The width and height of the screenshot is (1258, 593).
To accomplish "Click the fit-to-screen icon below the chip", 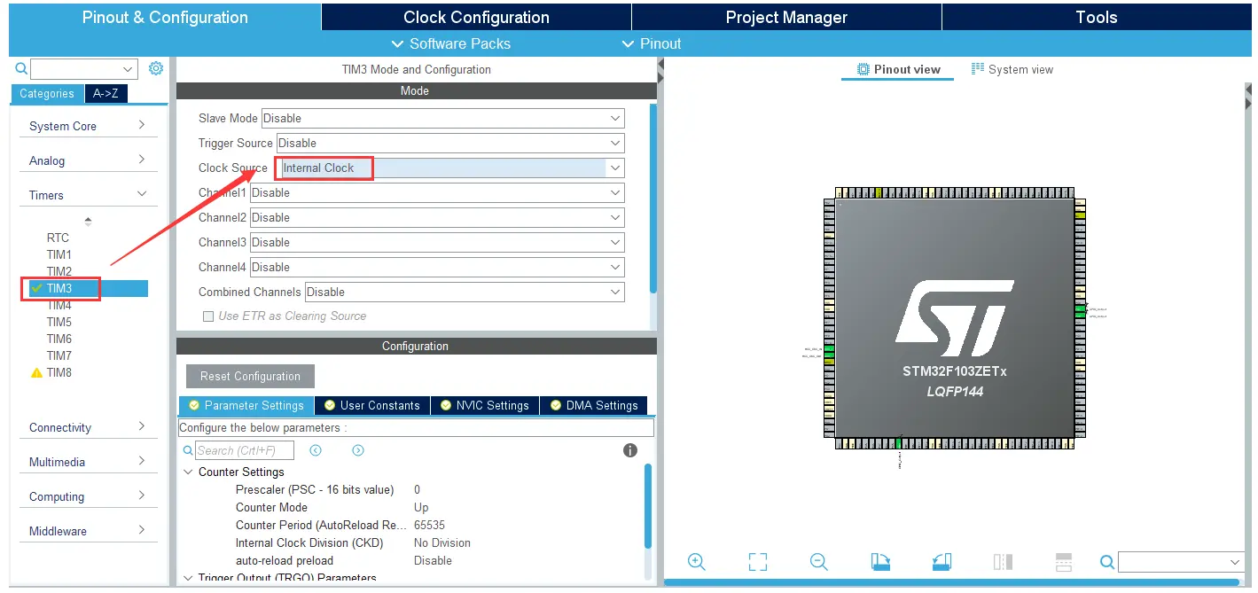I will tap(757, 562).
